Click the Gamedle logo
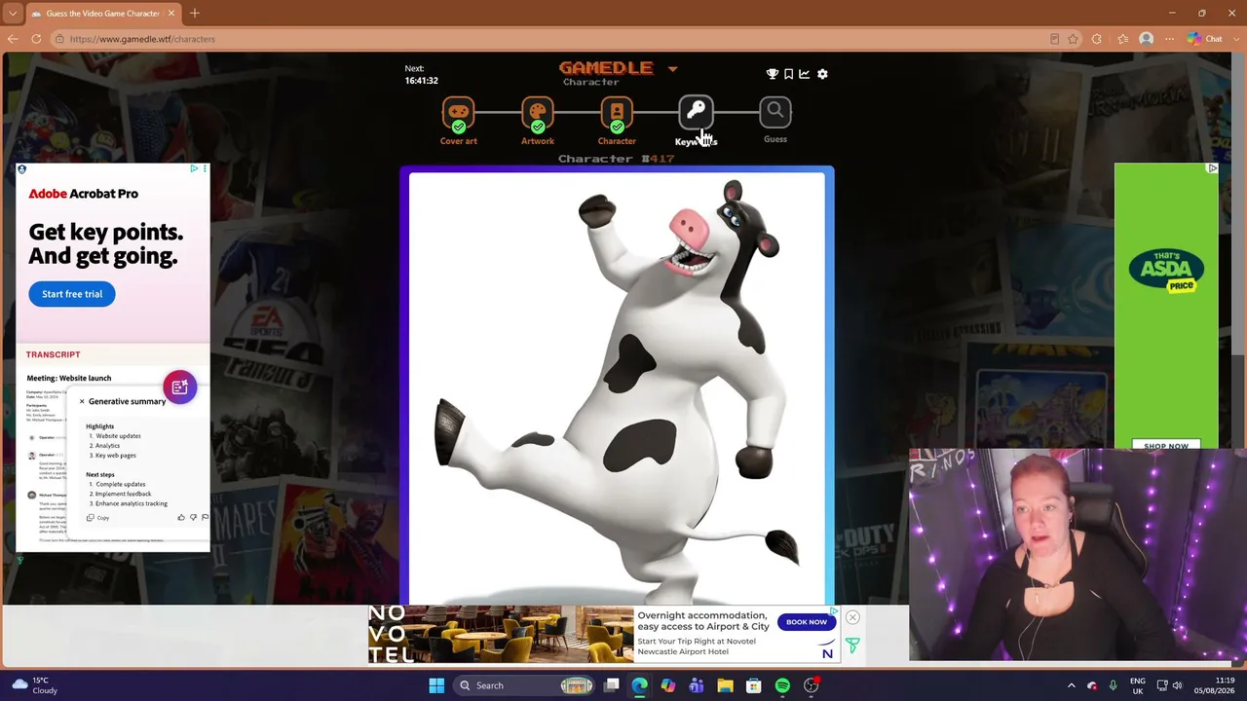The image size is (1247, 701). point(606,68)
